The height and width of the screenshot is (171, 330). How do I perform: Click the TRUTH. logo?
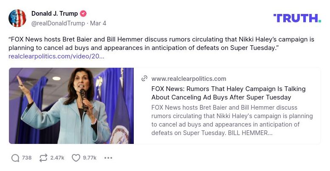(297, 18)
